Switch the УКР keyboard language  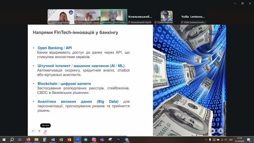point(231,140)
